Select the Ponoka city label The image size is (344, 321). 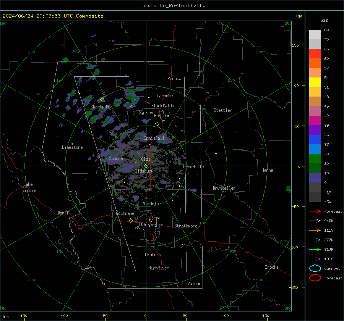coord(174,79)
